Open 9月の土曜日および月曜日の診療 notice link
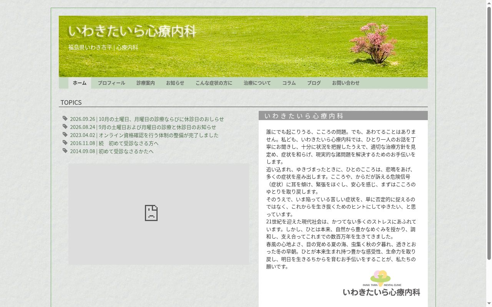The width and height of the screenshot is (492, 307). [143, 127]
